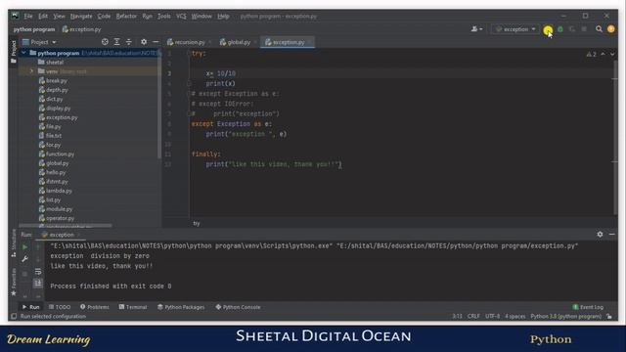Click the green Debug bug icon
The height and width of the screenshot is (352, 626).
click(x=560, y=29)
